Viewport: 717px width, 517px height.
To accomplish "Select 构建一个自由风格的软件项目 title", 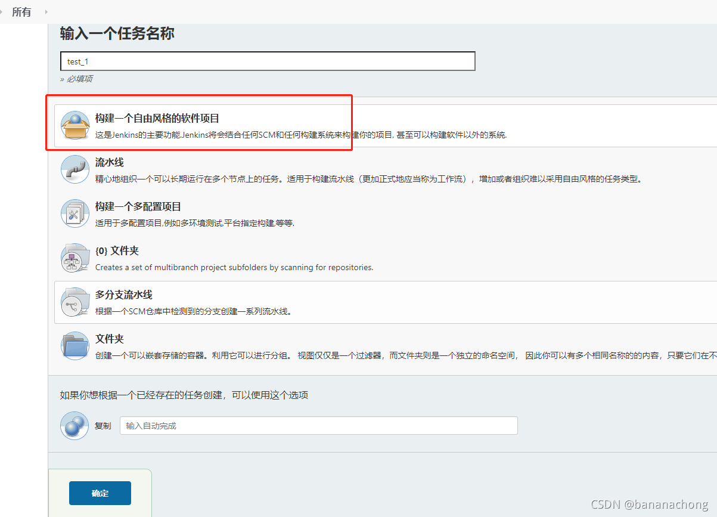I will tap(157, 118).
